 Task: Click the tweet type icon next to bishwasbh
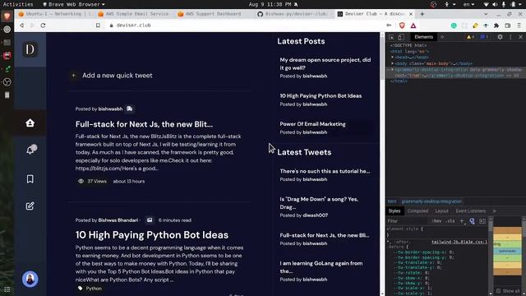(x=130, y=109)
